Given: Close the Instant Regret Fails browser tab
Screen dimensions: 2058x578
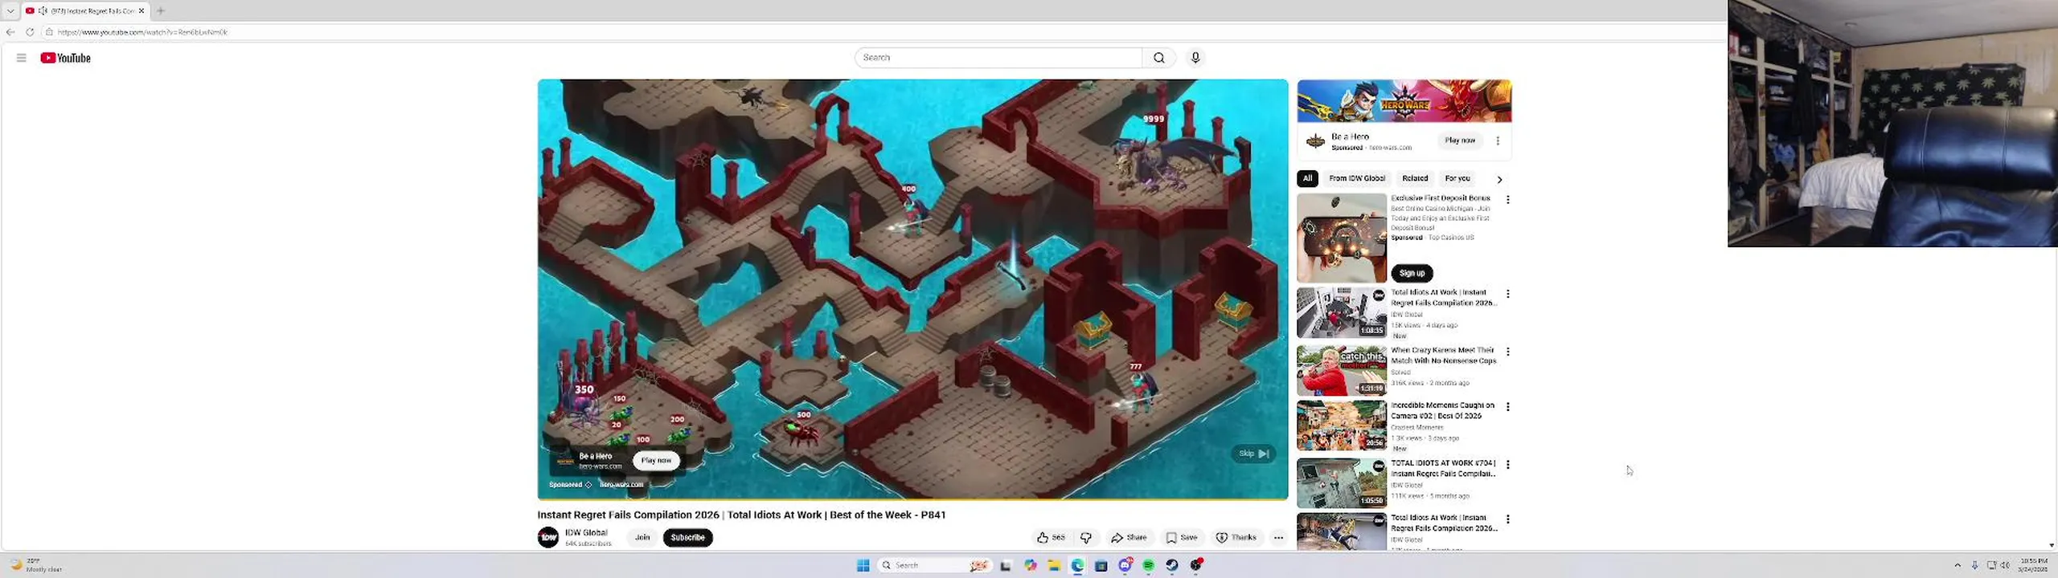Looking at the screenshot, I should (x=141, y=10).
